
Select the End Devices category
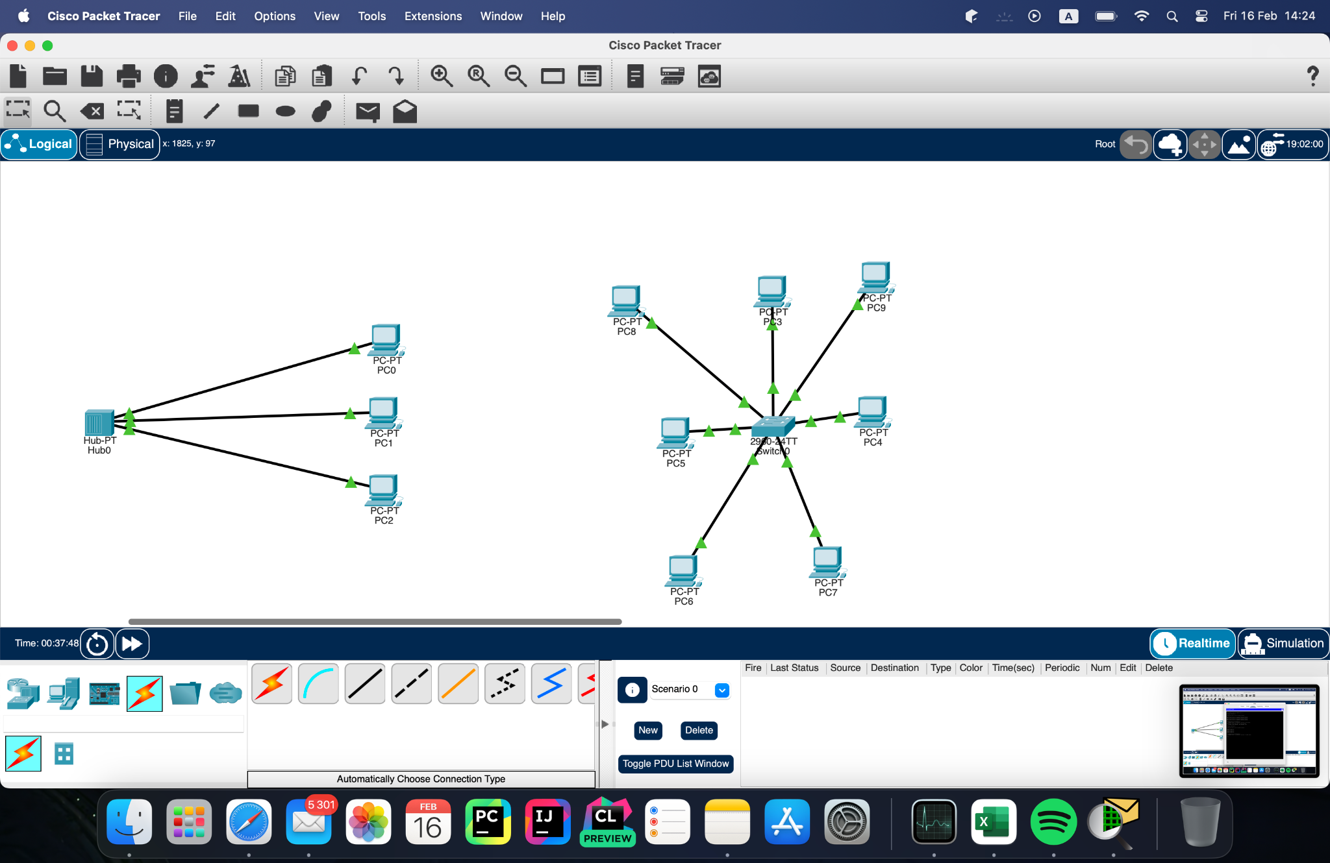point(64,693)
